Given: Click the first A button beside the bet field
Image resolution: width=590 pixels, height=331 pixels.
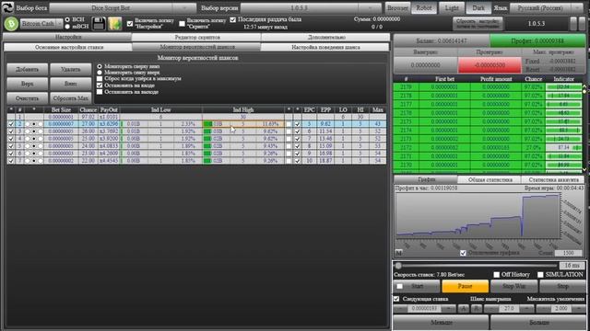Looking at the screenshot, I should [x=463, y=309].
